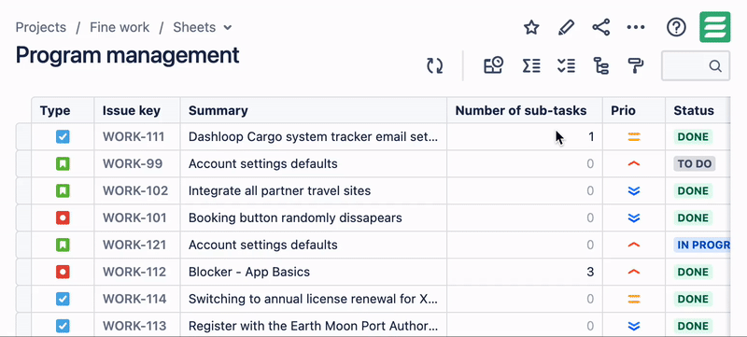Screen dimensions: 747x337
Task: Click inside the search input field
Action: tap(696, 65)
